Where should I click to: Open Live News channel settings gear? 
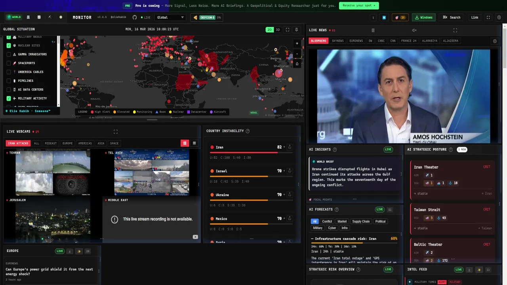tap(495, 41)
